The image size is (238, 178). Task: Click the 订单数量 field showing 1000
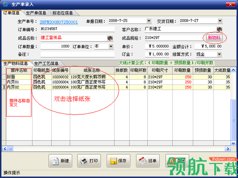pyautogui.click(x=55, y=46)
